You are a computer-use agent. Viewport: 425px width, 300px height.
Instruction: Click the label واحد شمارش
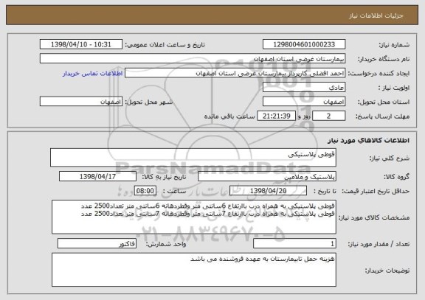coord(166,244)
